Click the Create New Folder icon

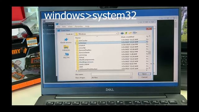[x=130, y=33]
